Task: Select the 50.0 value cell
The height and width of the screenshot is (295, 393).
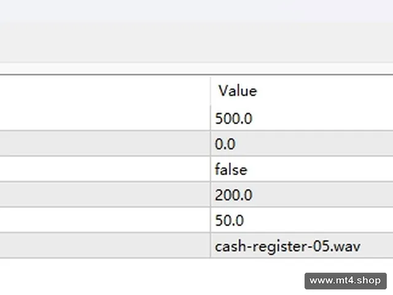Action: click(302, 220)
